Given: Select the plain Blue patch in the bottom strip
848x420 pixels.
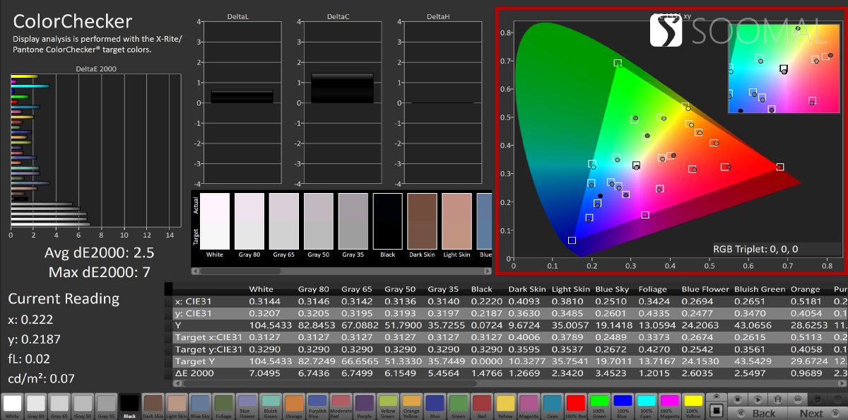Looking at the screenshot, I should pos(435,405).
